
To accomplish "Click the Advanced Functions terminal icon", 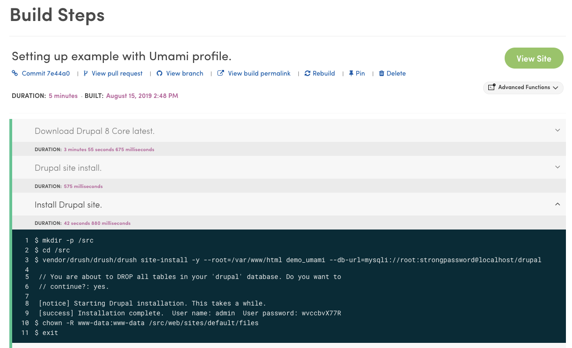I will point(492,87).
